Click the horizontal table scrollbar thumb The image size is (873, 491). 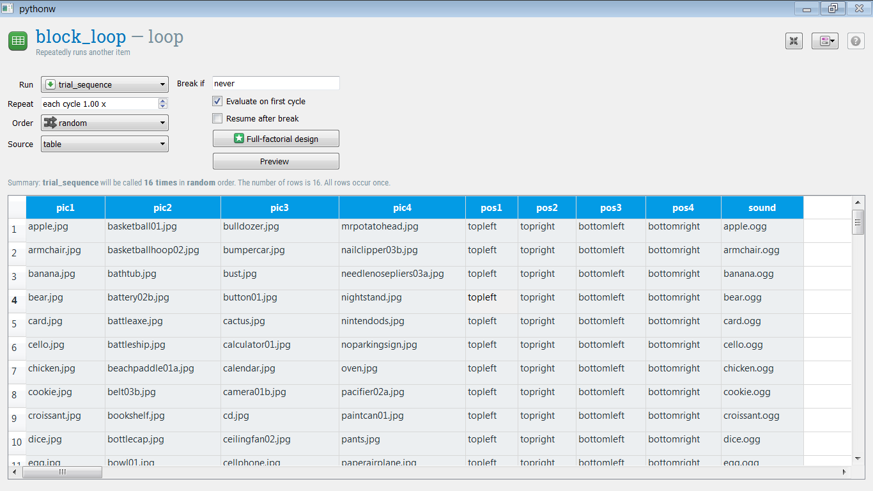pos(62,472)
